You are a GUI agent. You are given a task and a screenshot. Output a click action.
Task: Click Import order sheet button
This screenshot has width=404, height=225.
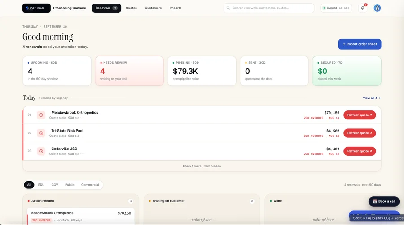(x=360, y=44)
